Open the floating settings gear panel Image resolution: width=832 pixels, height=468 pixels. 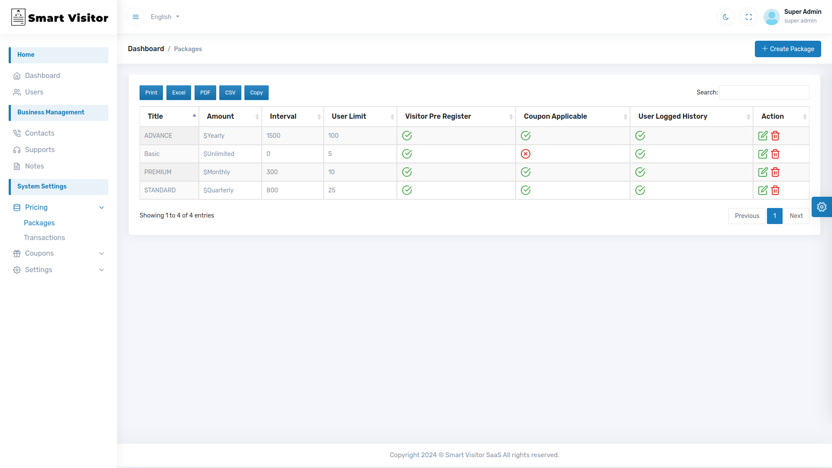[x=821, y=207]
